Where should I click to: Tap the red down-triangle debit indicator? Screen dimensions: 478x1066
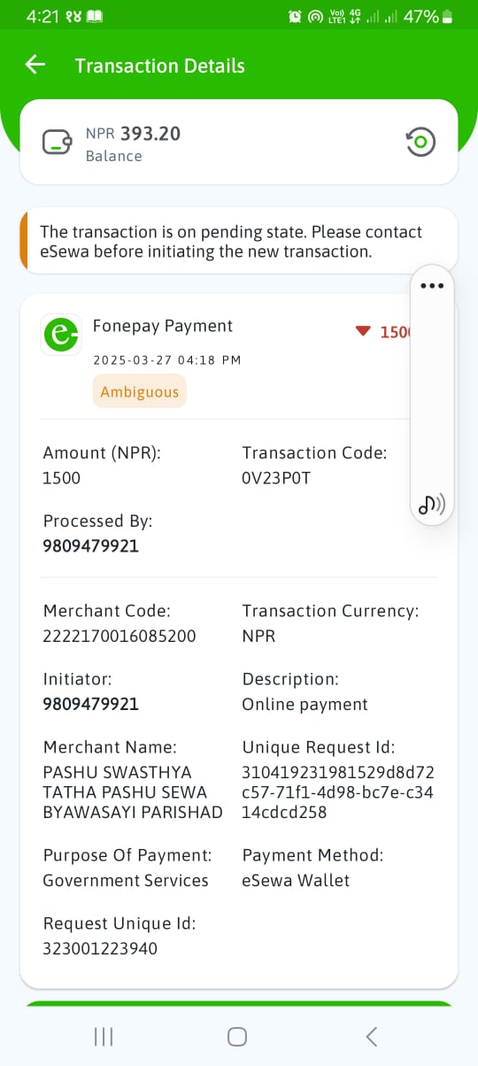362,331
